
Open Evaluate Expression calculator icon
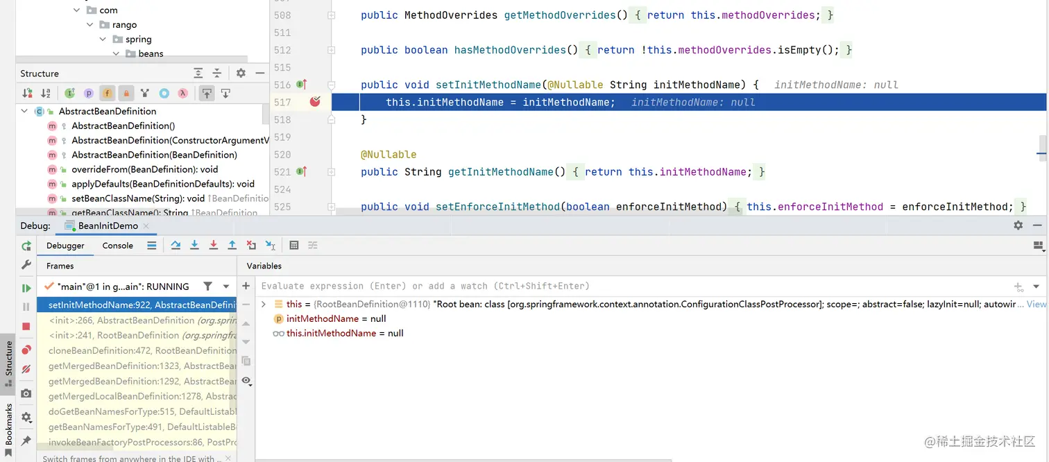294,246
